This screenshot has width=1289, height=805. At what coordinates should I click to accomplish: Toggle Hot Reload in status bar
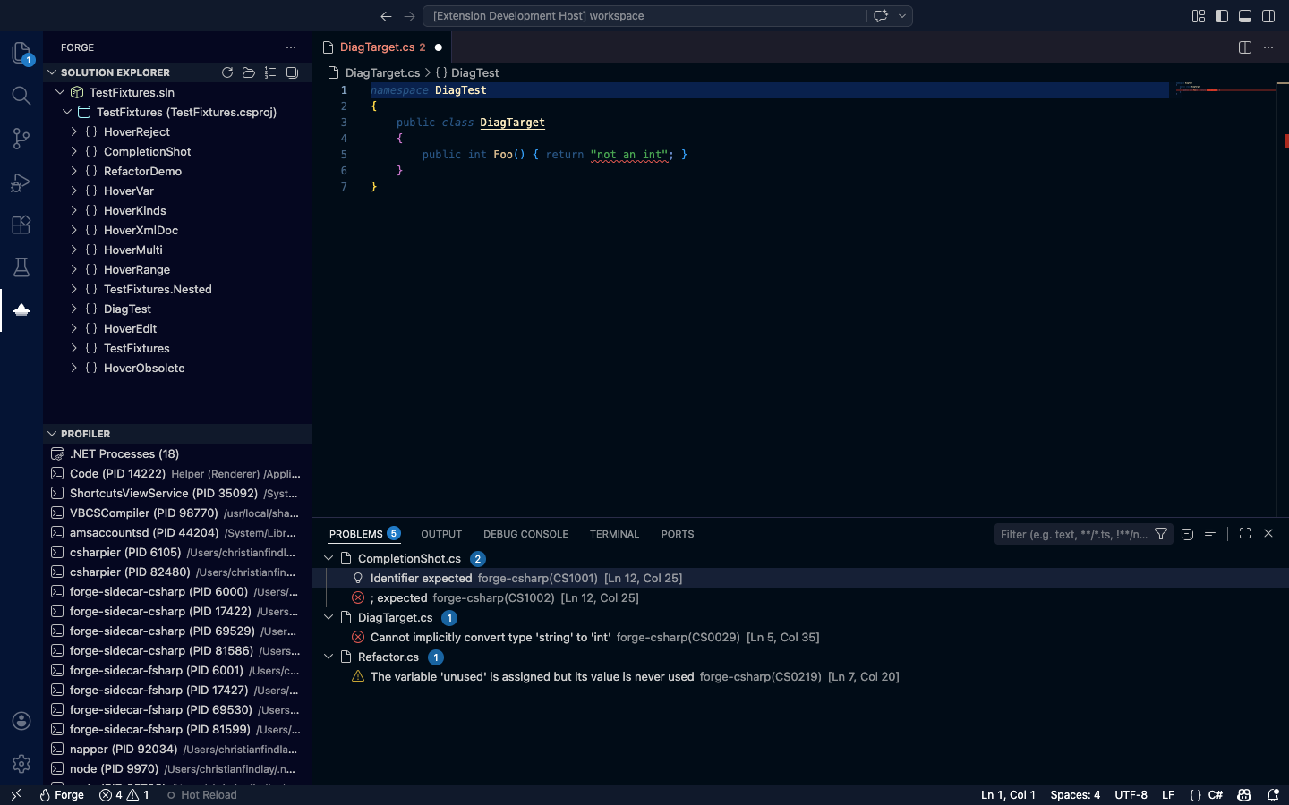coord(201,794)
